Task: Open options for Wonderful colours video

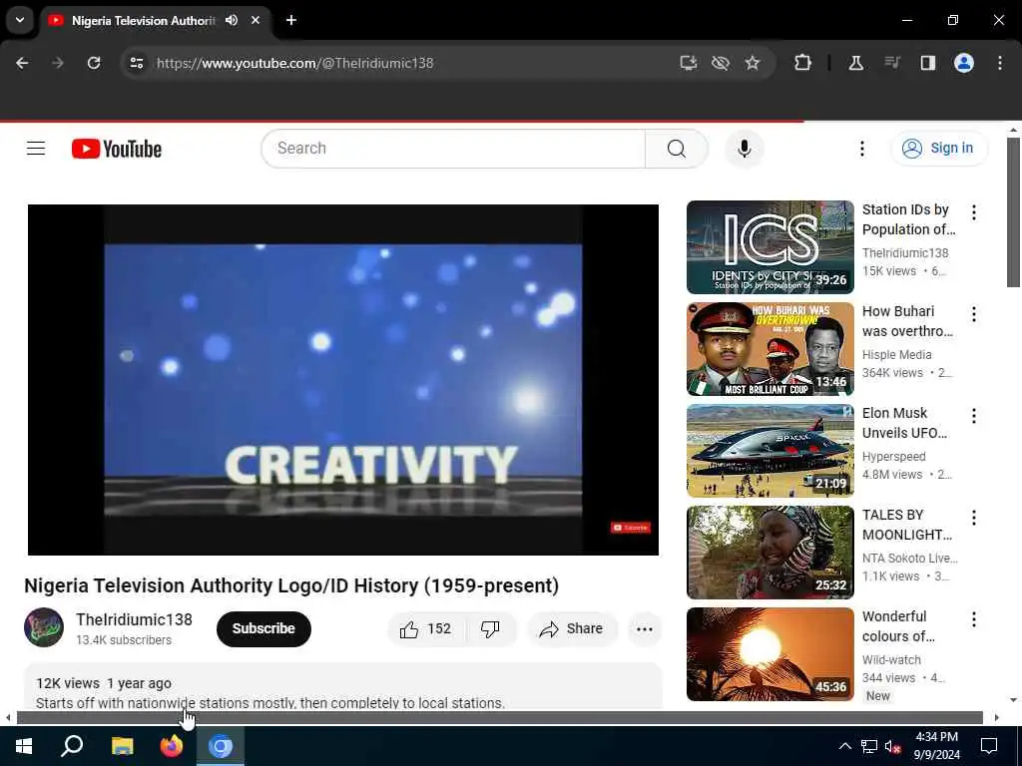Action: [974, 618]
